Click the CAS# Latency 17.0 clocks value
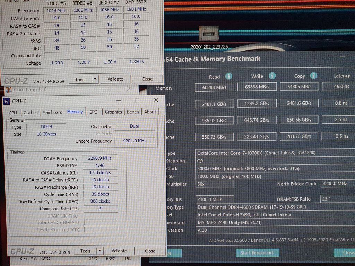Viewport: 355px width, 266px height. click(x=100, y=172)
